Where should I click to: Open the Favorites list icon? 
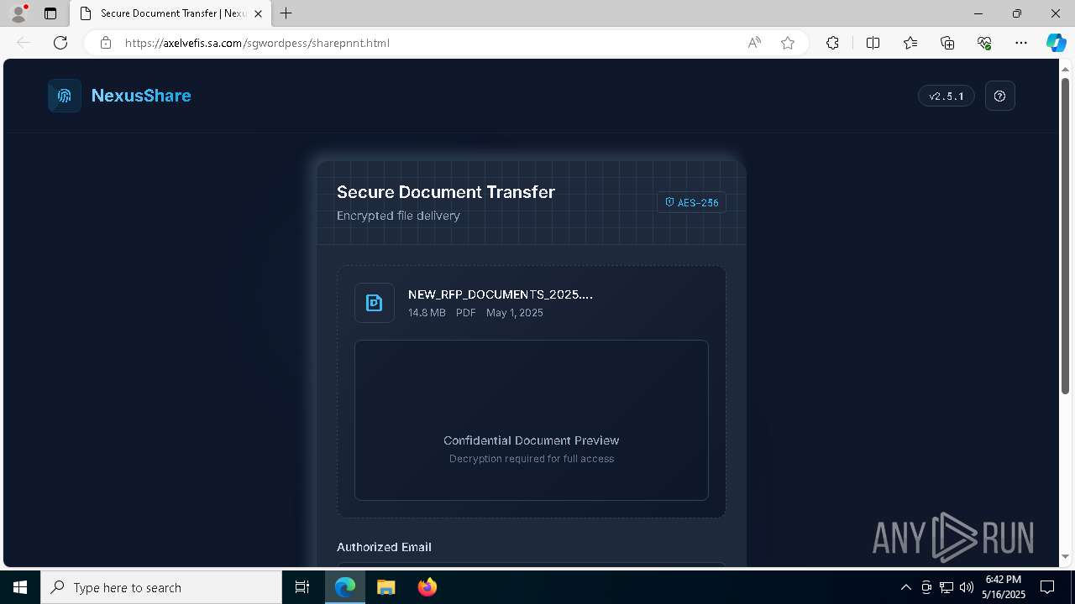point(910,43)
